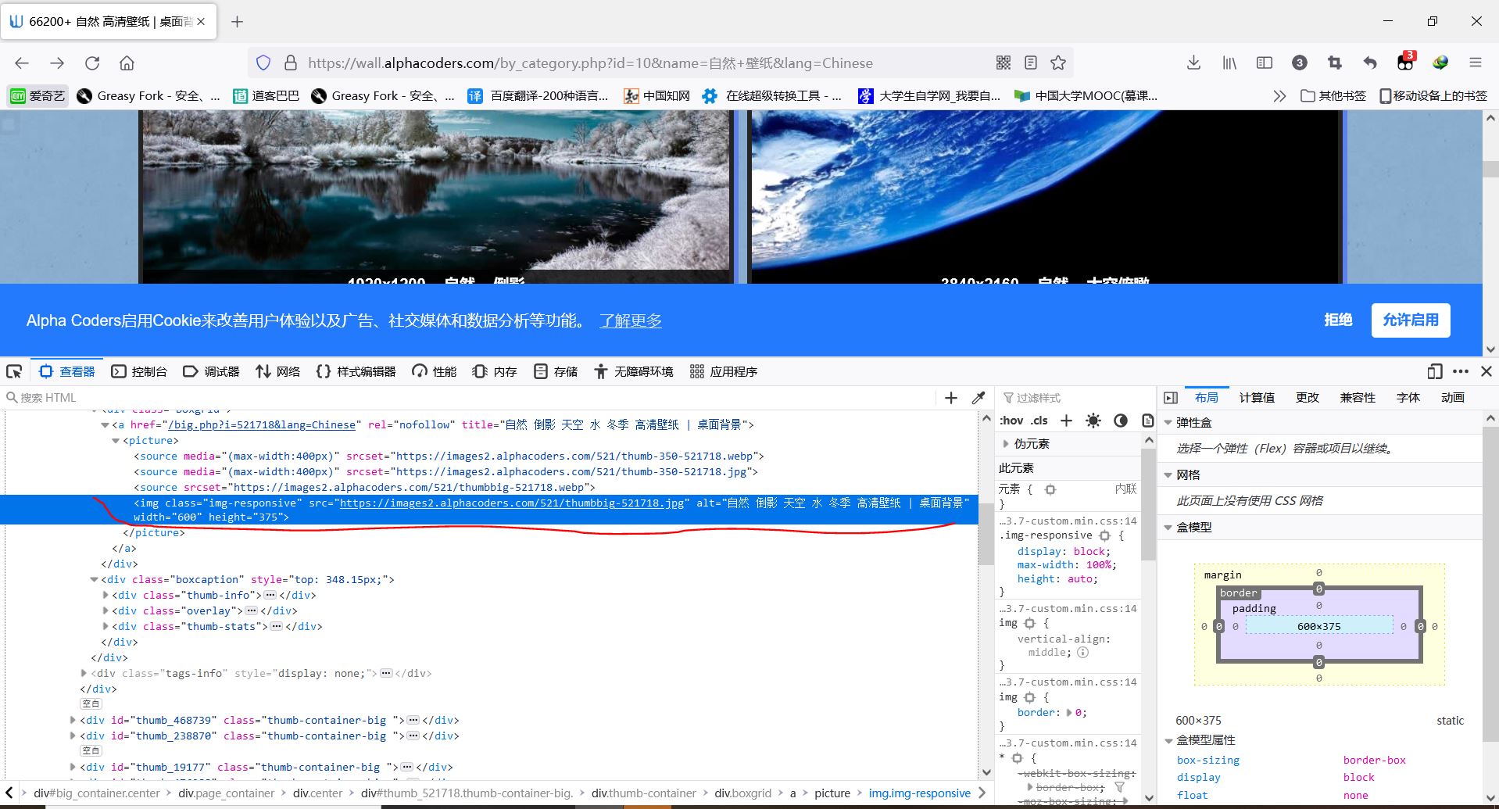Click the site padlock icon
This screenshot has width=1499, height=809.
click(x=291, y=63)
